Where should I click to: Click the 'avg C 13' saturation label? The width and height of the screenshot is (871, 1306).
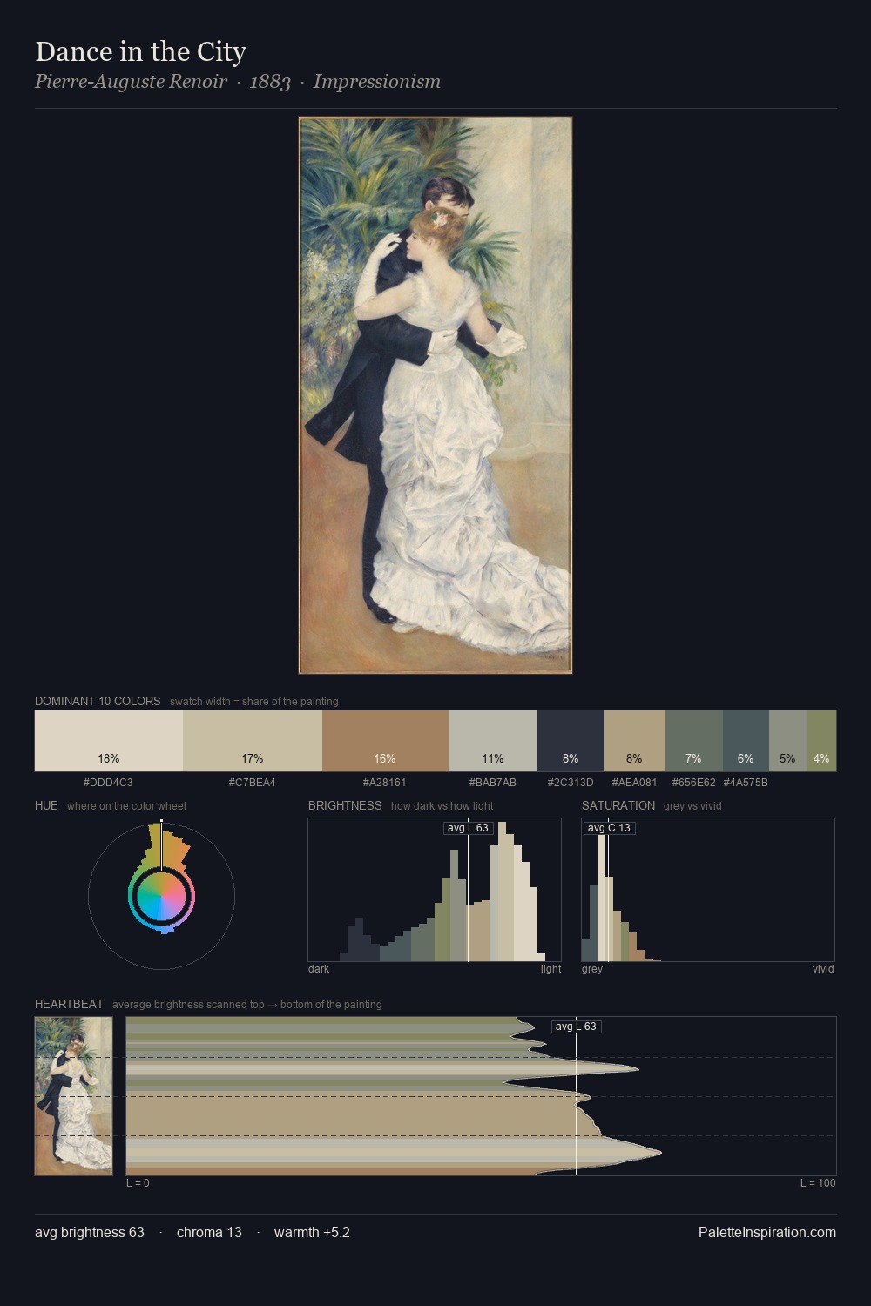(x=609, y=828)
